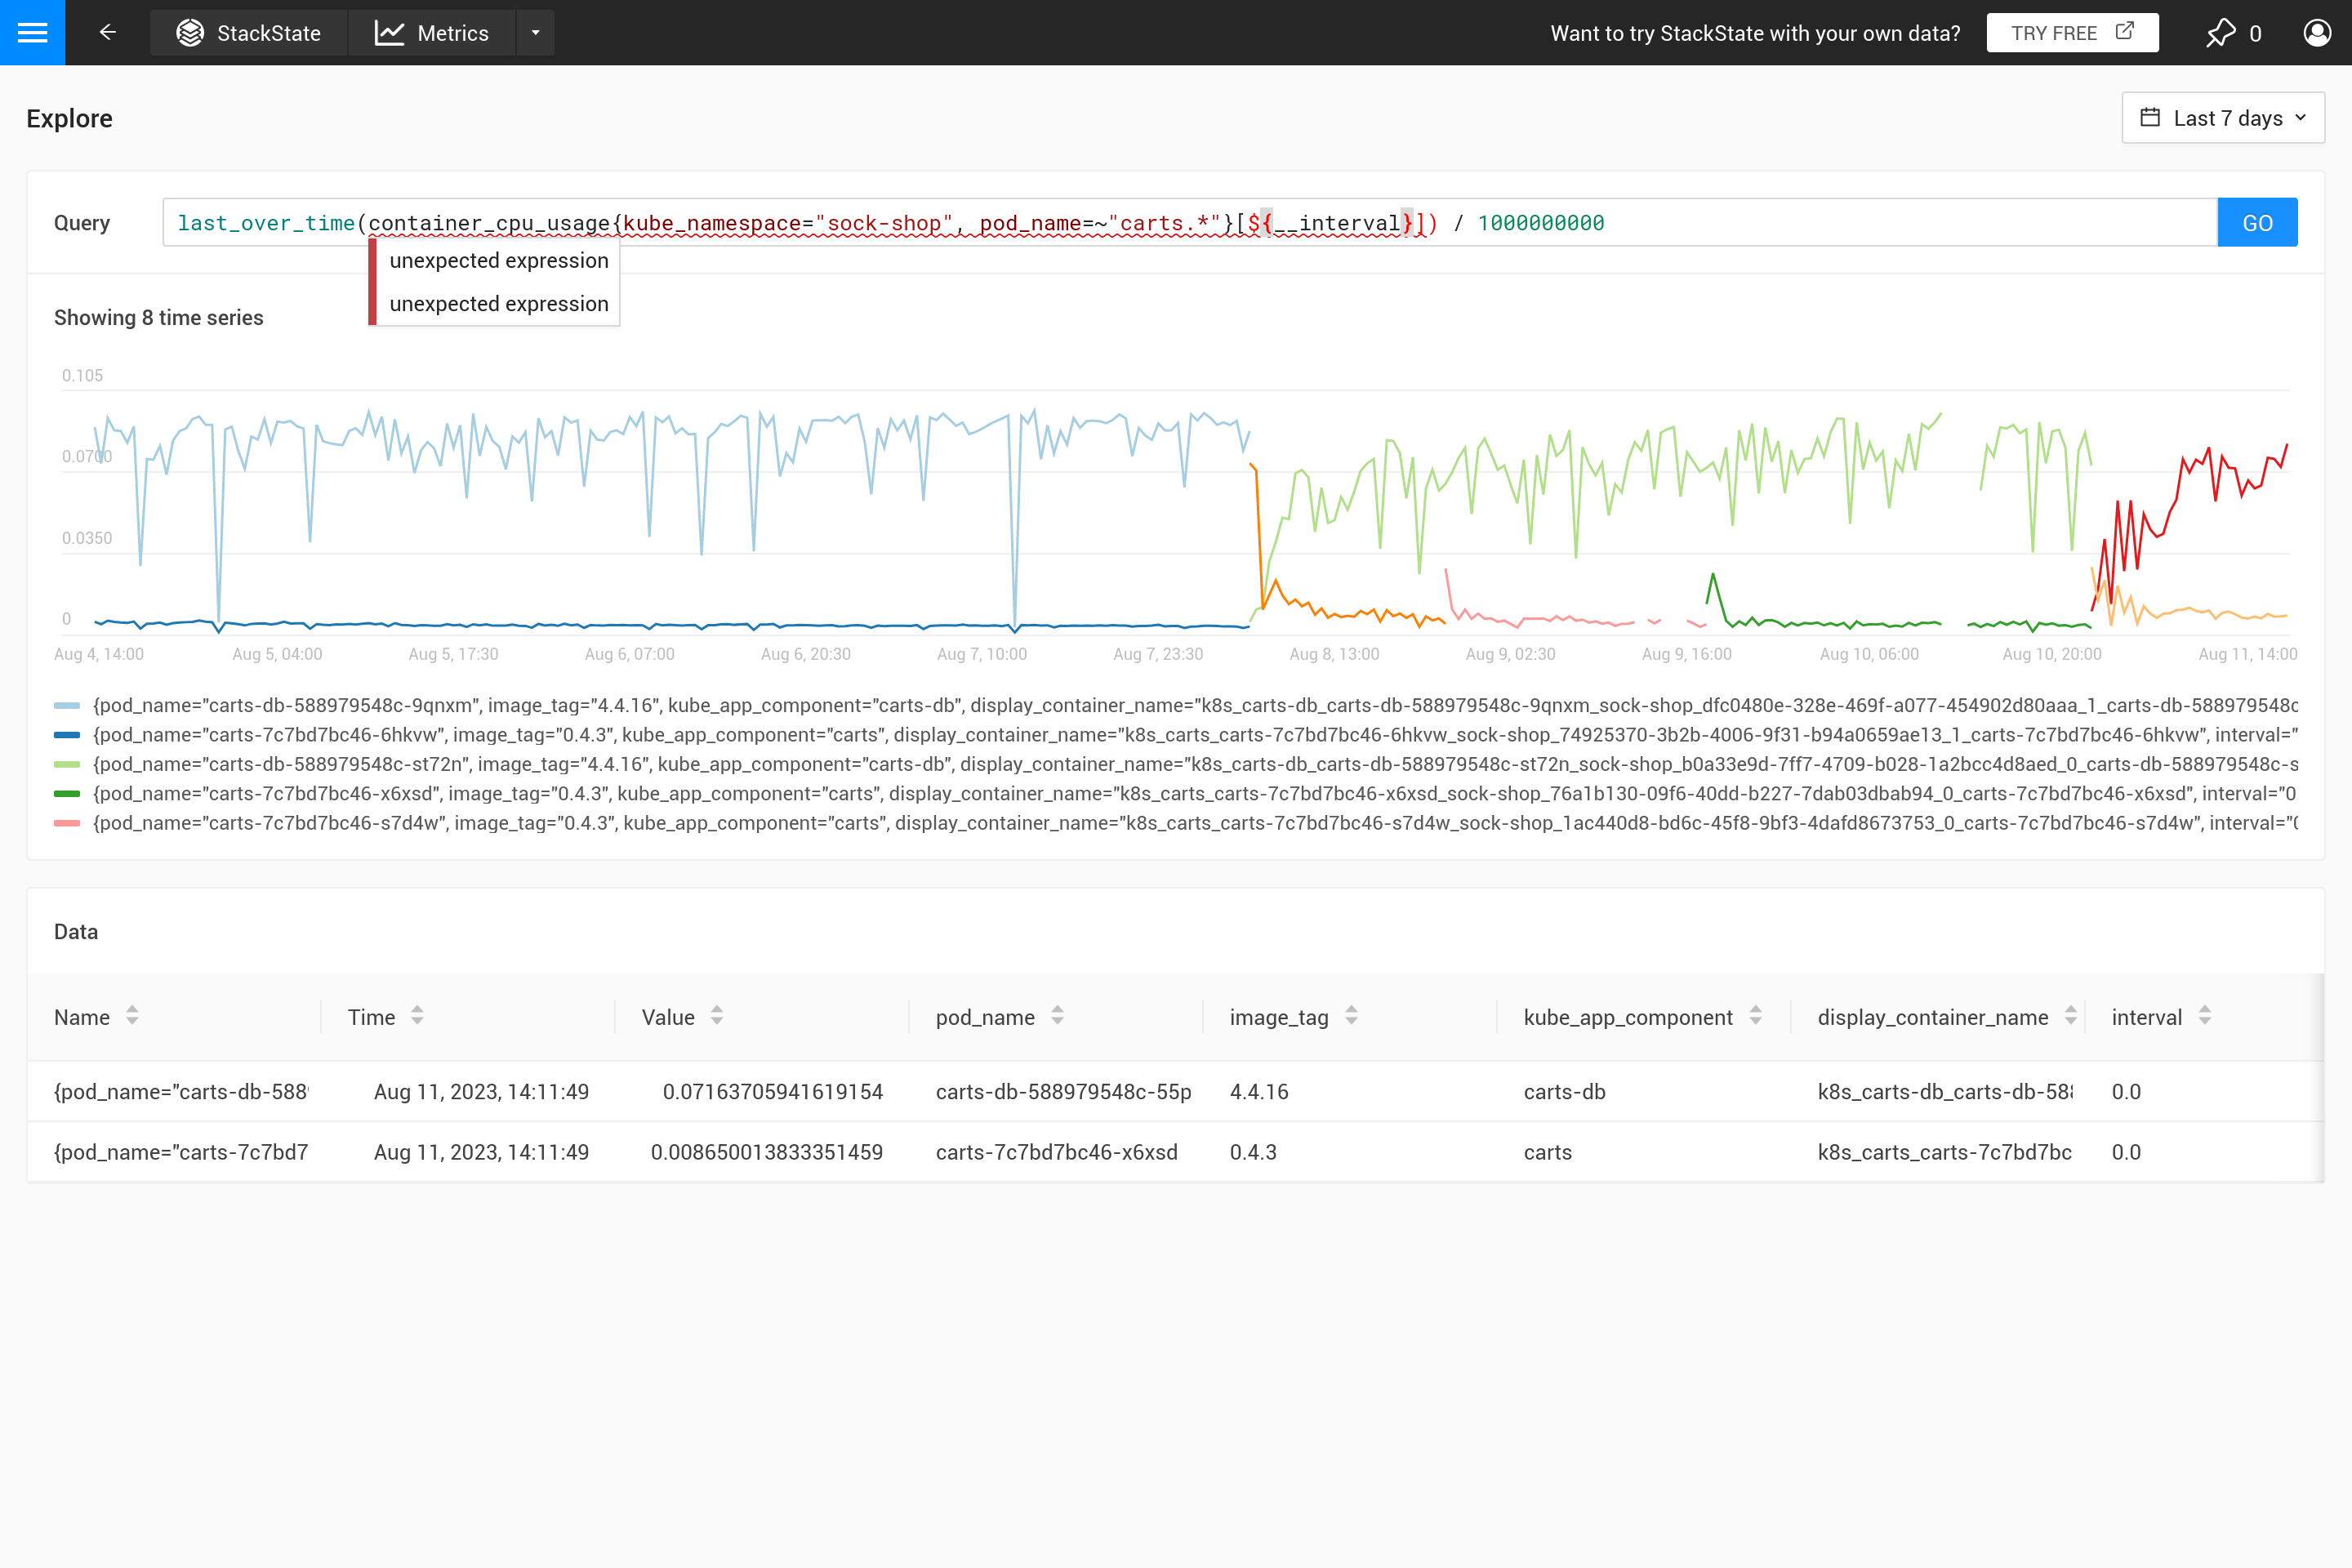Expand the Last 7 days time range
The height and width of the screenshot is (1568, 2352).
pyautogui.click(x=2222, y=118)
